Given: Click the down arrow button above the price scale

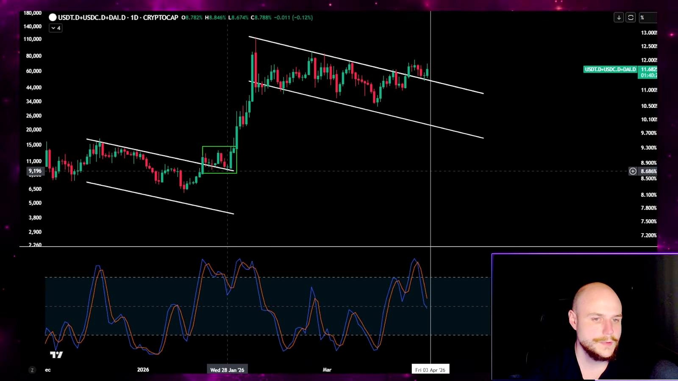Looking at the screenshot, I should tap(619, 17).
